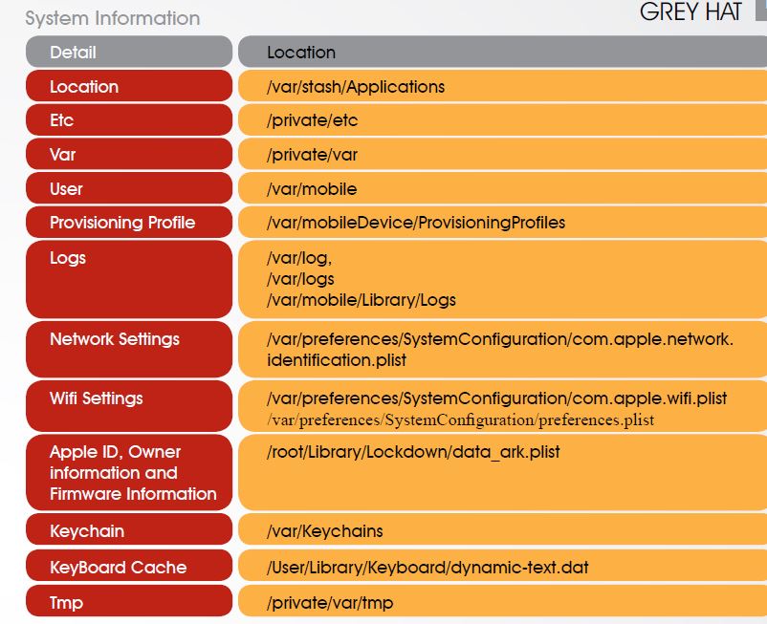The width and height of the screenshot is (767, 624).
Task: Click the 'Tmp' row label
Action: coord(129,601)
